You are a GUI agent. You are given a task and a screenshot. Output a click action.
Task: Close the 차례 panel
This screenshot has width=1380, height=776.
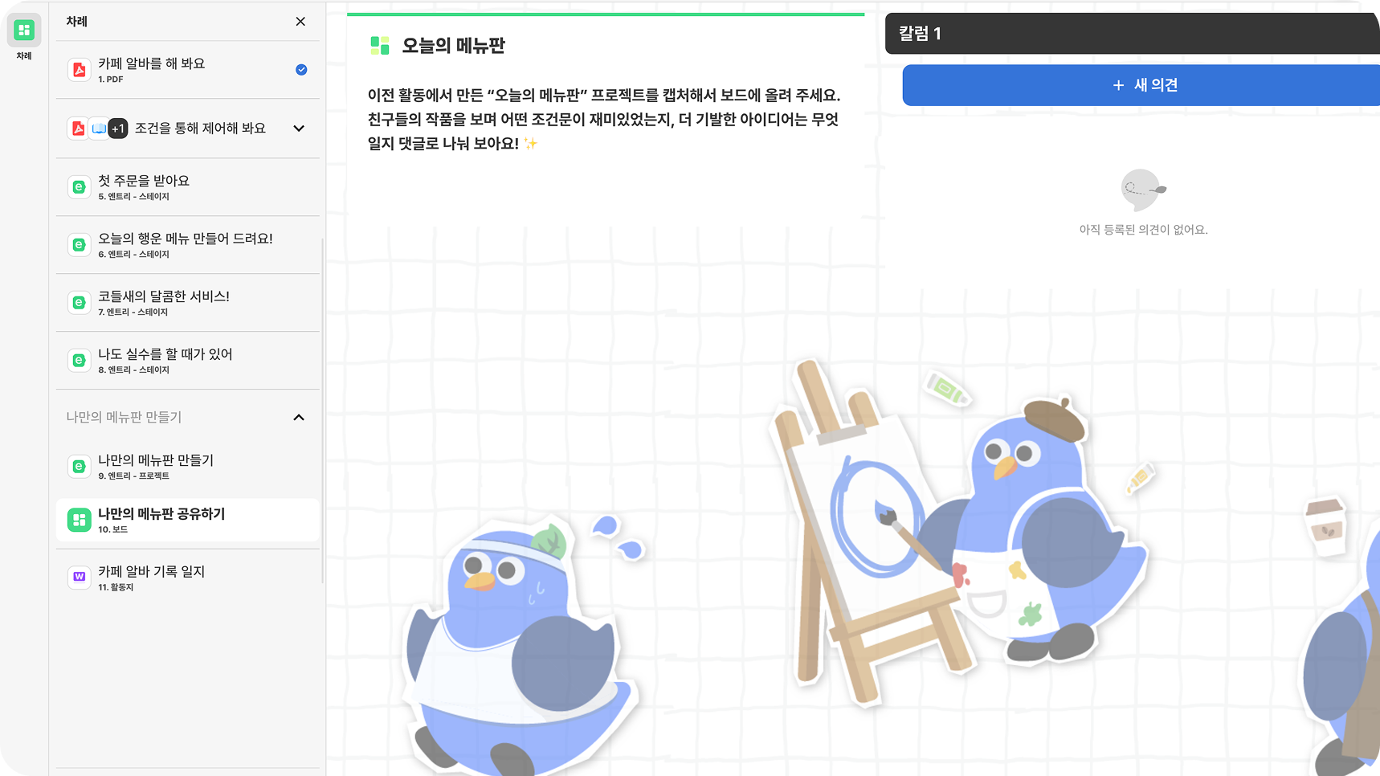[300, 22]
